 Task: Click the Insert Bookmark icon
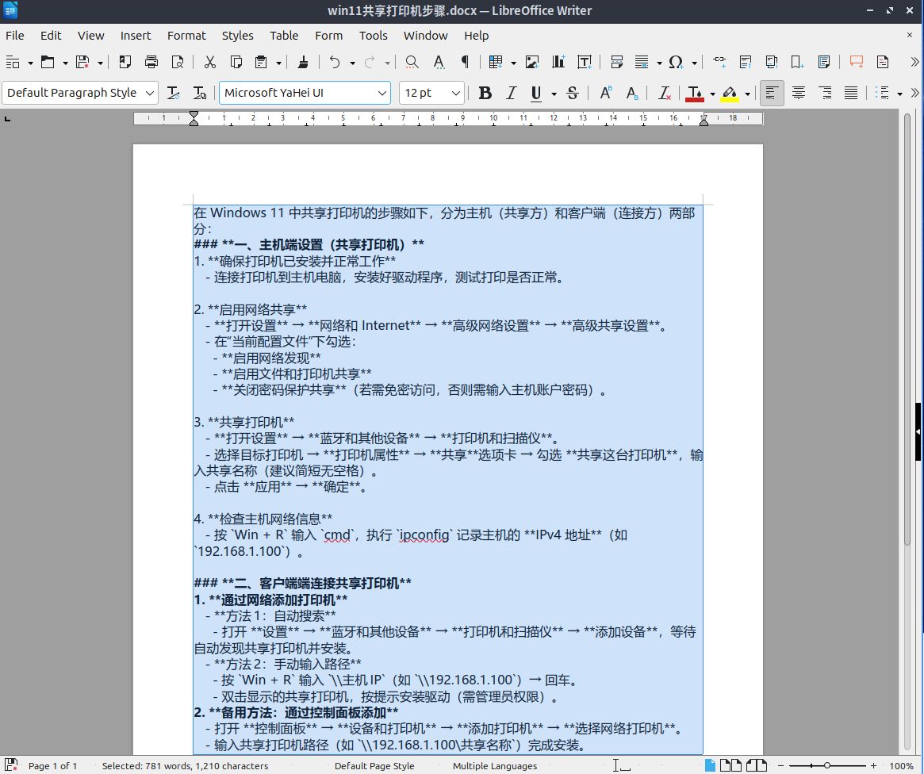coord(797,62)
